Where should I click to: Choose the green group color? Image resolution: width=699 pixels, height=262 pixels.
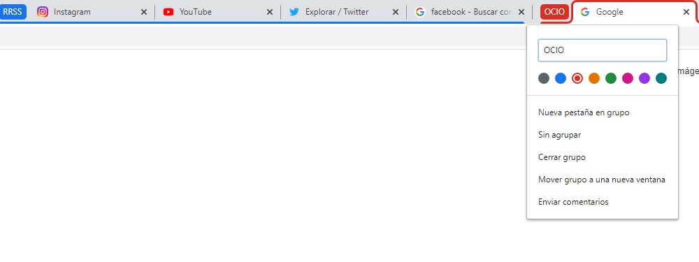click(x=611, y=78)
